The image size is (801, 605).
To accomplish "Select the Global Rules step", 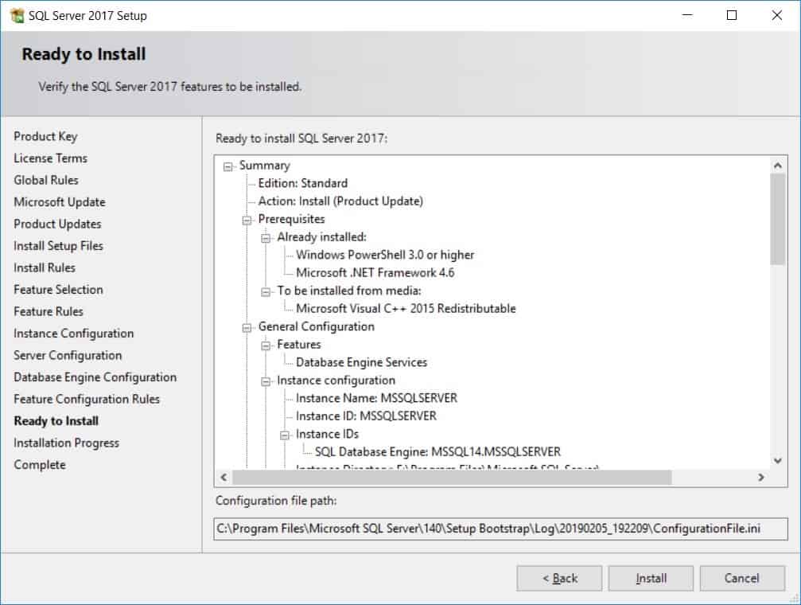I will tap(46, 181).
